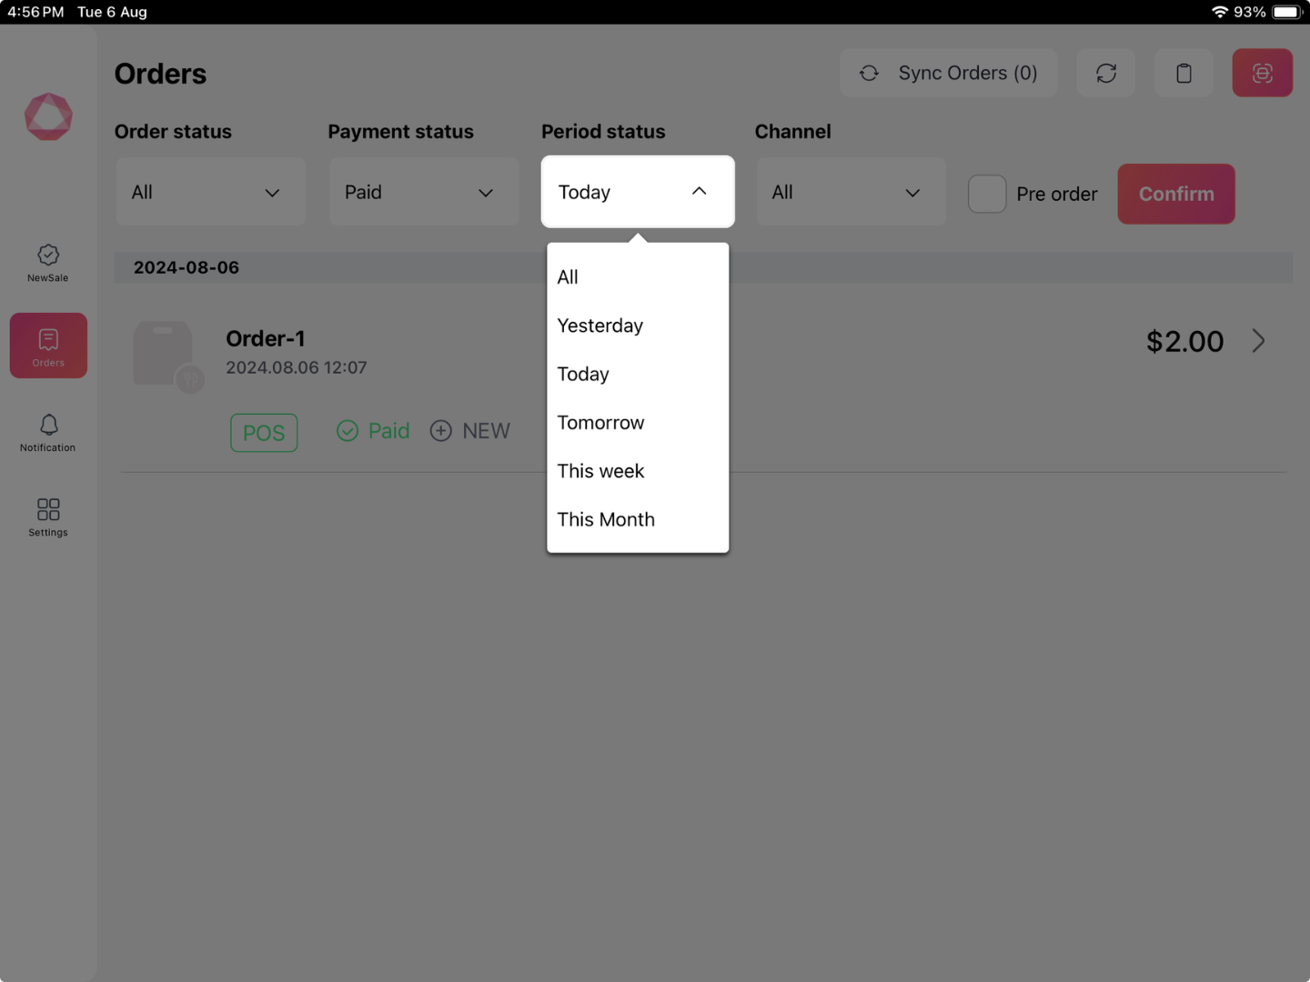Screen dimensions: 1310x982
Task: Choose This week period option
Action: click(600, 471)
